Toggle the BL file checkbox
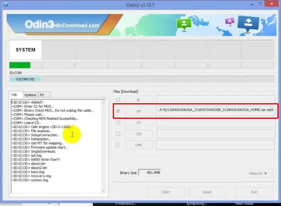The width and height of the screenshot is (281, 206). 118,100
